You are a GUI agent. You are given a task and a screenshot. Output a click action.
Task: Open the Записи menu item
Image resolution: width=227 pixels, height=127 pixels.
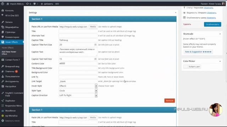(x=9, y=22)
